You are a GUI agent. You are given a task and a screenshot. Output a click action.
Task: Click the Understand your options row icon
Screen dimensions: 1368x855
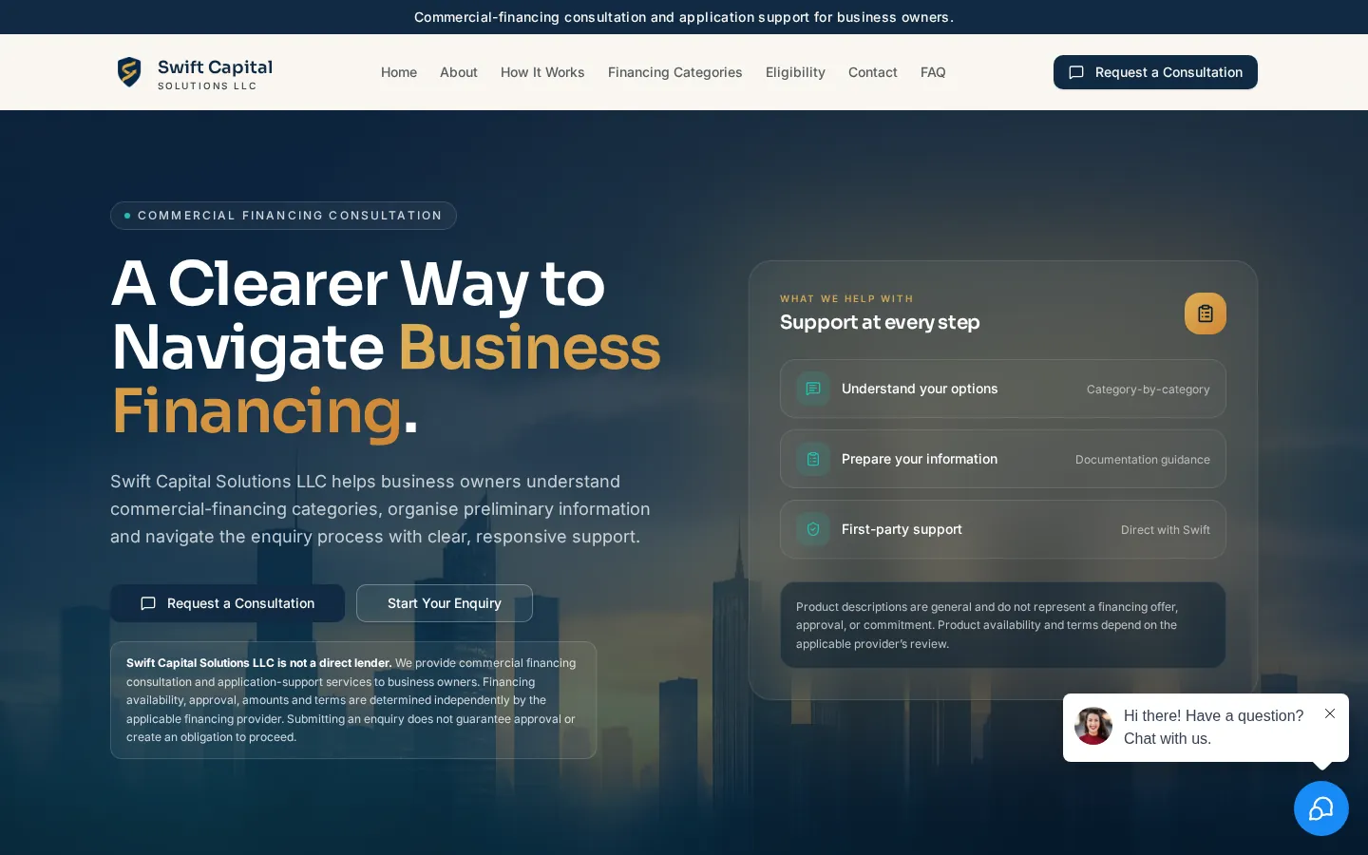point(813,389)
